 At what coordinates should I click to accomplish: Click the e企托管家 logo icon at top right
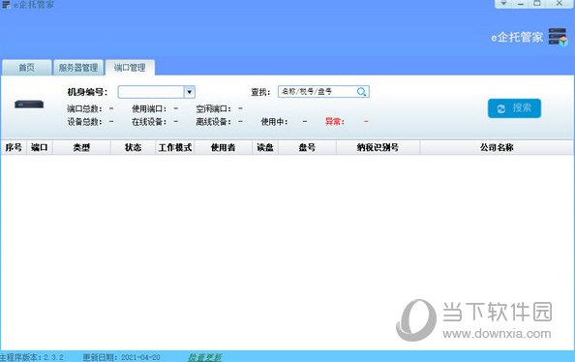pos(558,37)
